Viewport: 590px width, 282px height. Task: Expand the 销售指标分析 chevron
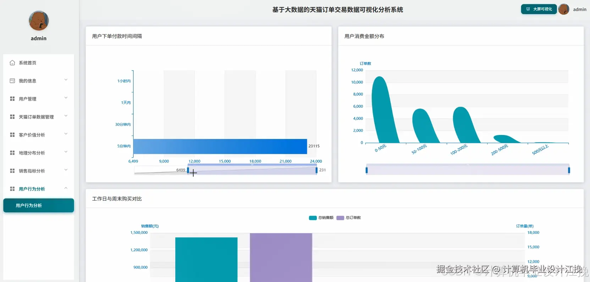pyautogui.click(x=66, y=170)
